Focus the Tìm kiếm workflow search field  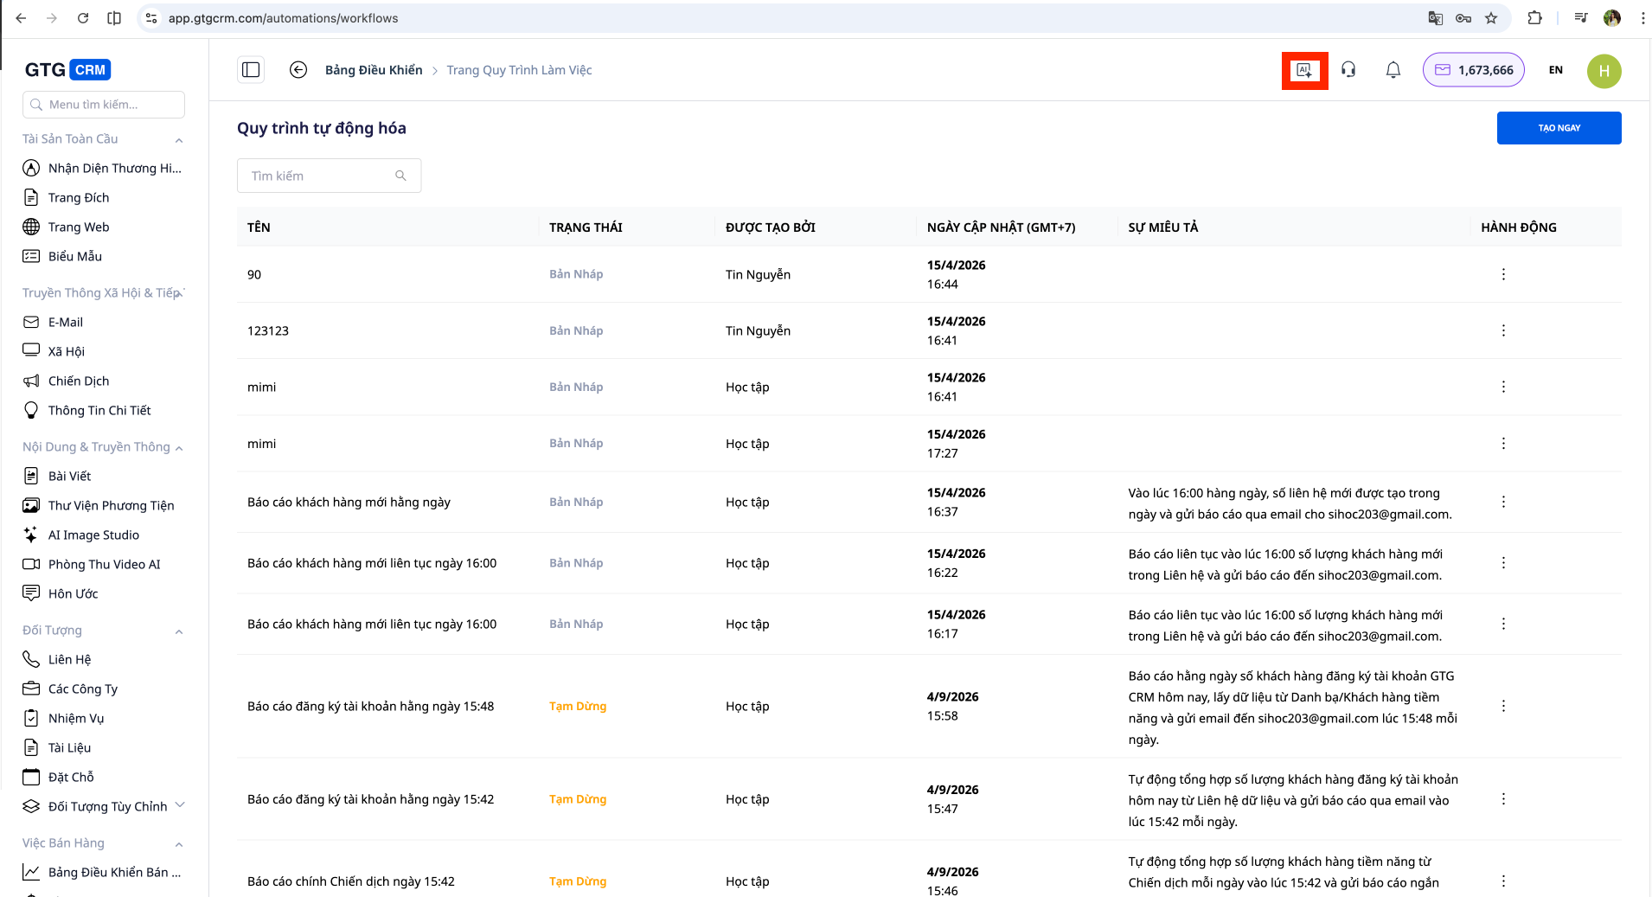pyautogui.click(x=320, y=176)
